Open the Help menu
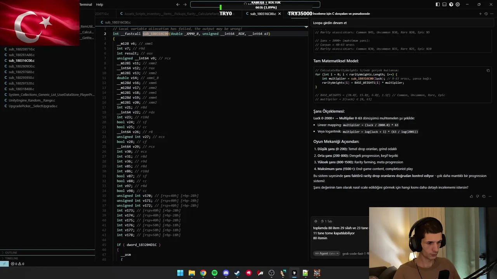 99,5
